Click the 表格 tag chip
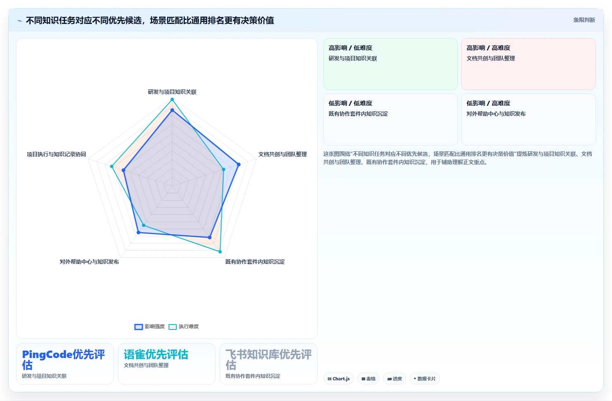612x401 pixels. pyautogui.click(x=368, y=379)
